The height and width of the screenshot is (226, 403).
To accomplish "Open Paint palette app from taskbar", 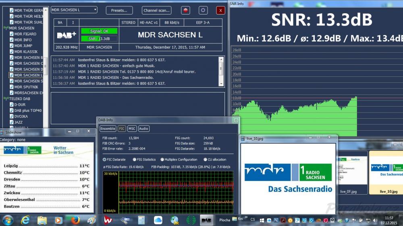I will click(x=91, y=220).
